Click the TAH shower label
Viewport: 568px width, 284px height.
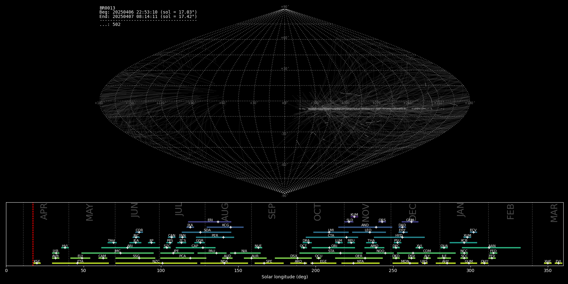111,241
